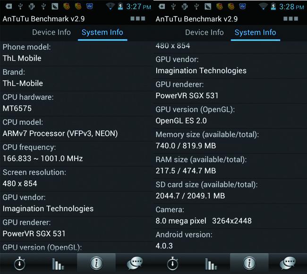The height and width of the screenshot is (274, 307).
Task: Select the '4.0.3' Android version value
Action: [x=164, y=246]
